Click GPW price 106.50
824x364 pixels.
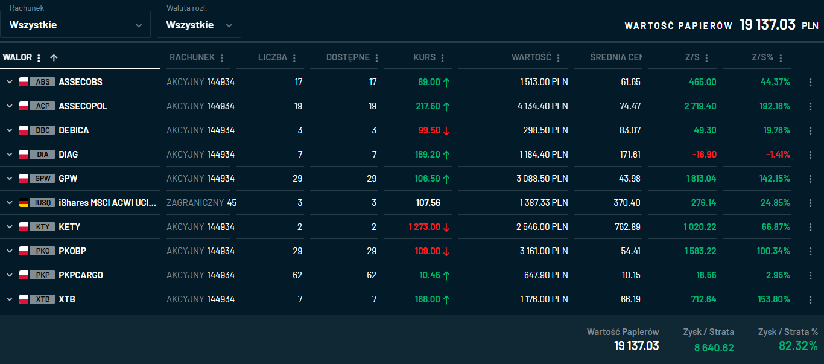point(428,179)
